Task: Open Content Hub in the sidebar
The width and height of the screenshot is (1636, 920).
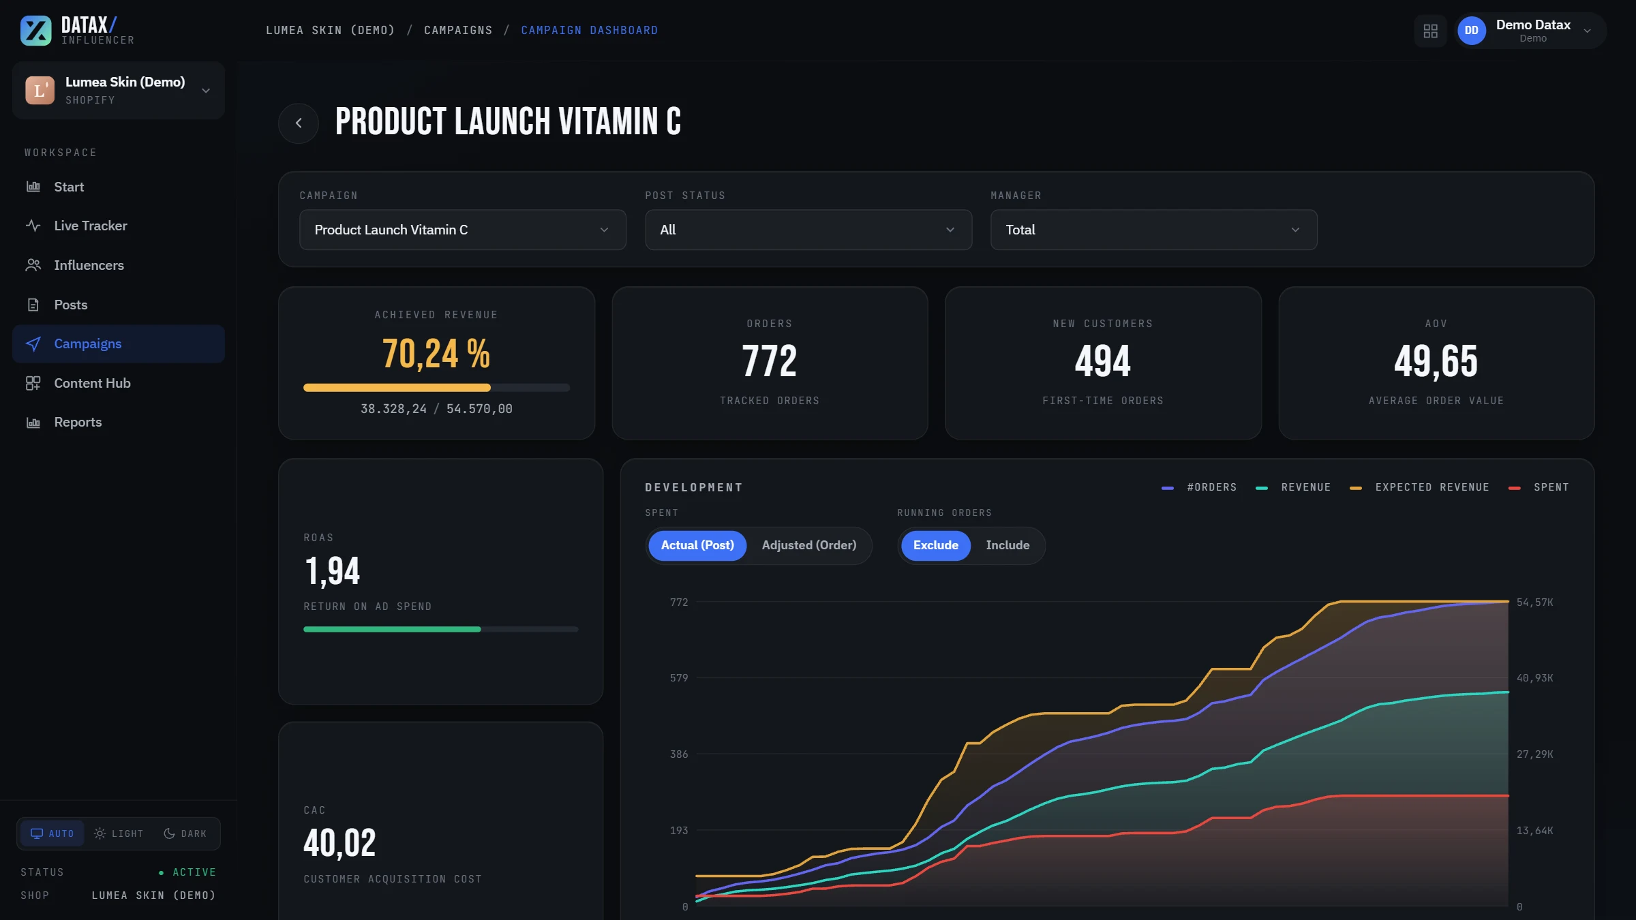Action: click(119, 383)
